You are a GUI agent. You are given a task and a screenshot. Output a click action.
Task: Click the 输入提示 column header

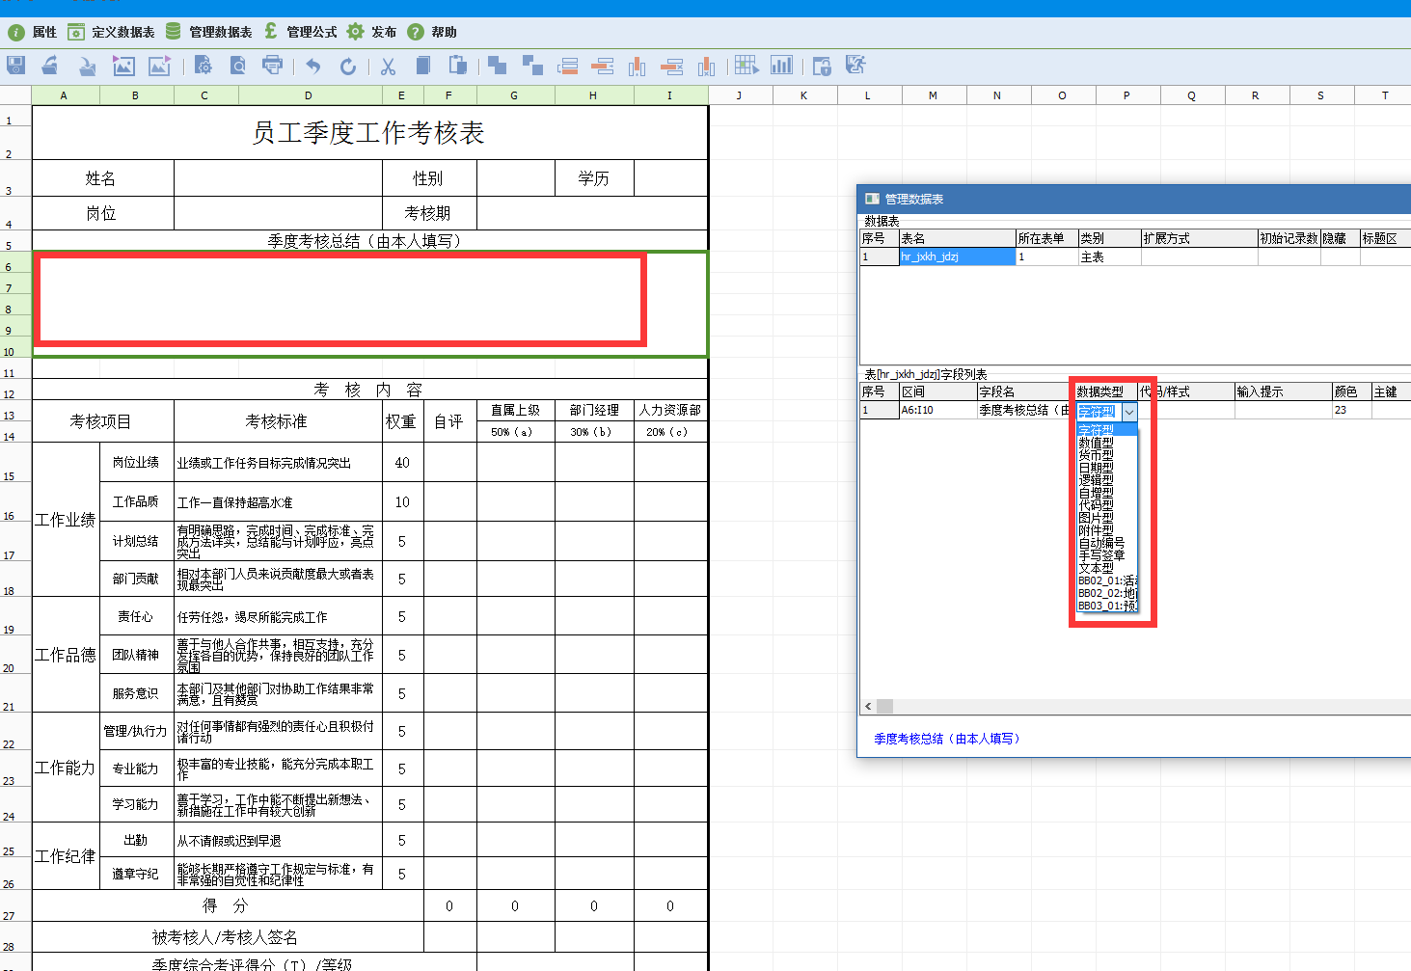click(x=1283, y=391)
